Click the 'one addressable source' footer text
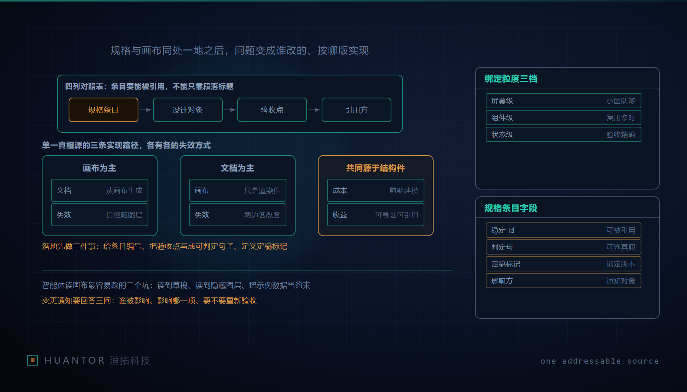This screenshot has height=392, width=687. pyautogui.click(x=600, y=361)
